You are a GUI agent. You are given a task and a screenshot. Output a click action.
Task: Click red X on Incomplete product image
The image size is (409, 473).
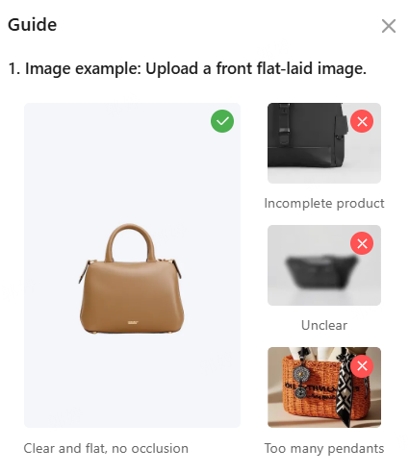pos(362,121)
